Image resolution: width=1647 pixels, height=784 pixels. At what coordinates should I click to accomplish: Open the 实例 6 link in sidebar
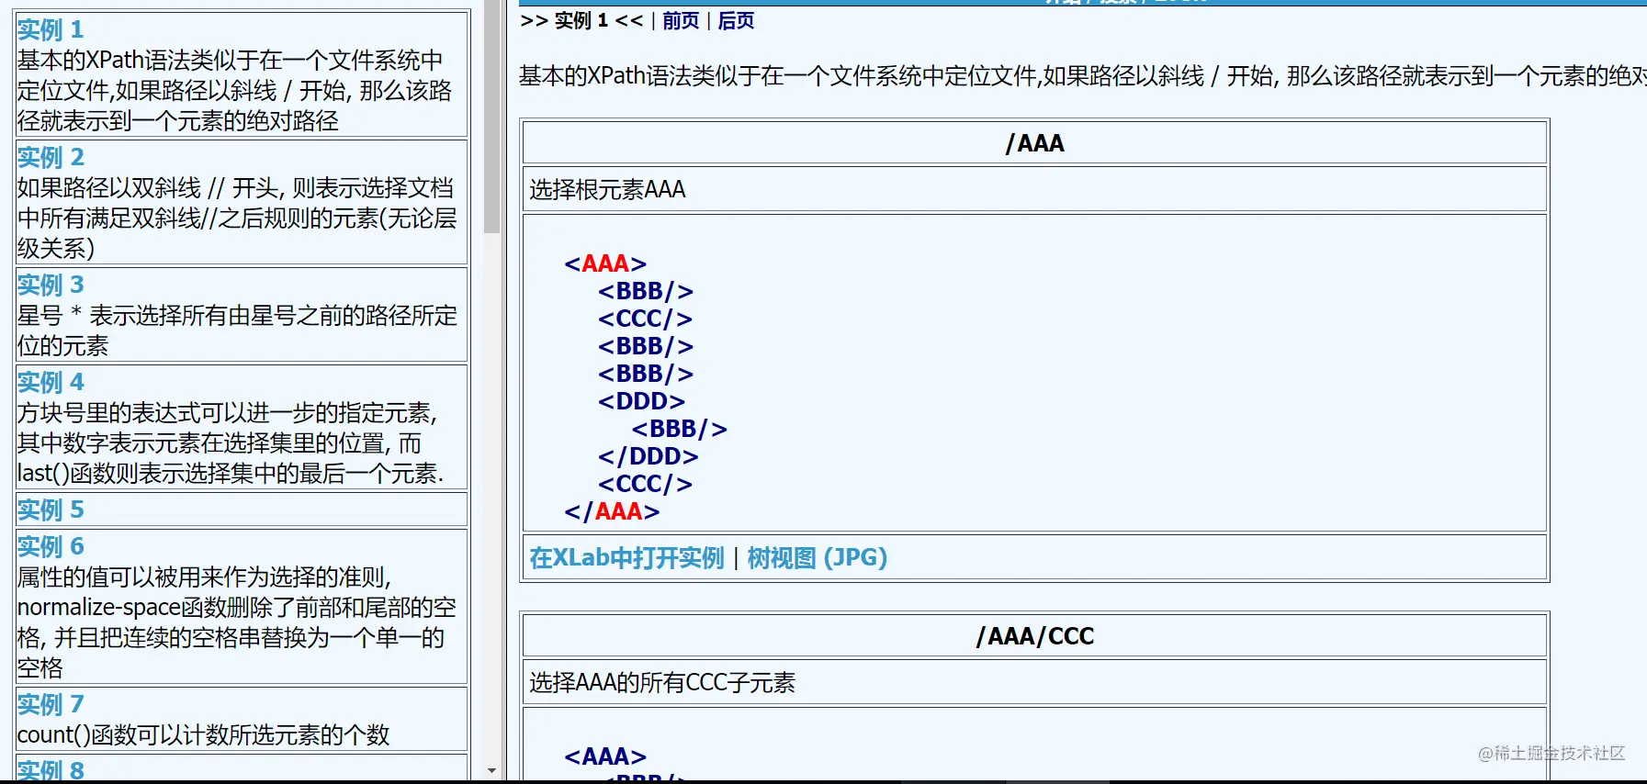51,546
